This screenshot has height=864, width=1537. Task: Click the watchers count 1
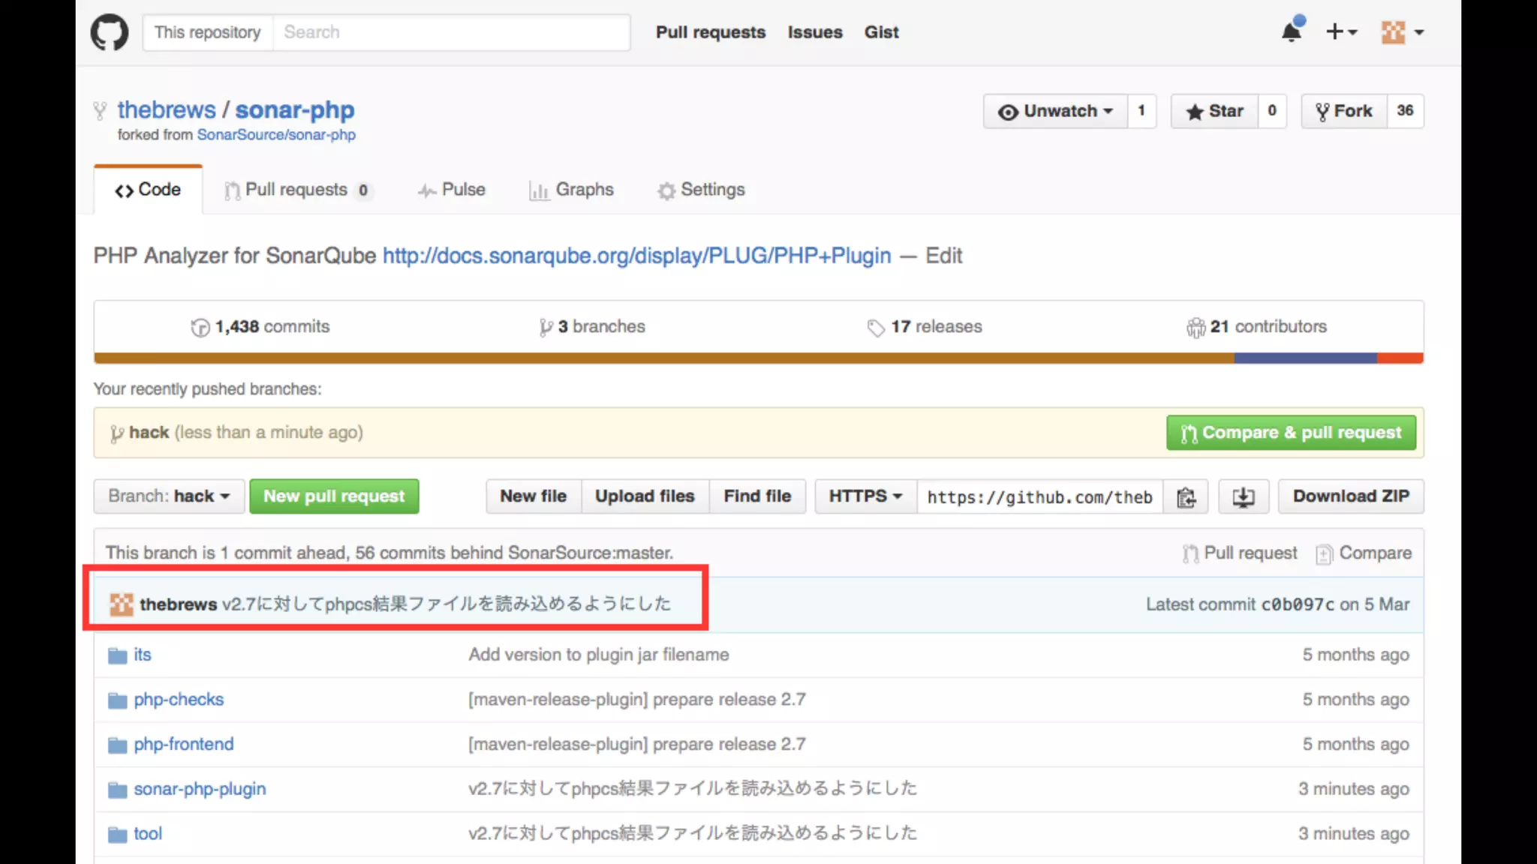[1141, 111]
